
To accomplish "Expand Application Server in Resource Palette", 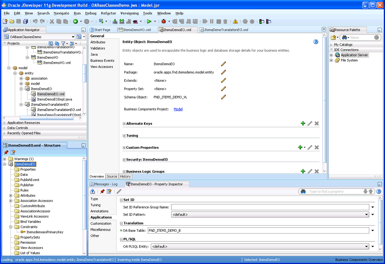I will click(331, 55).
